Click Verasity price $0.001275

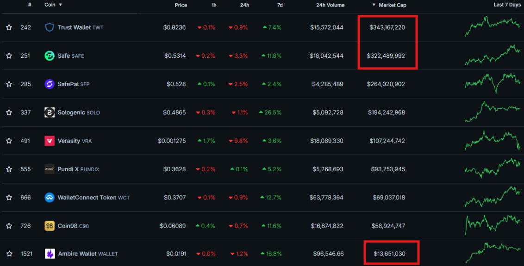[x=172, y=141]
